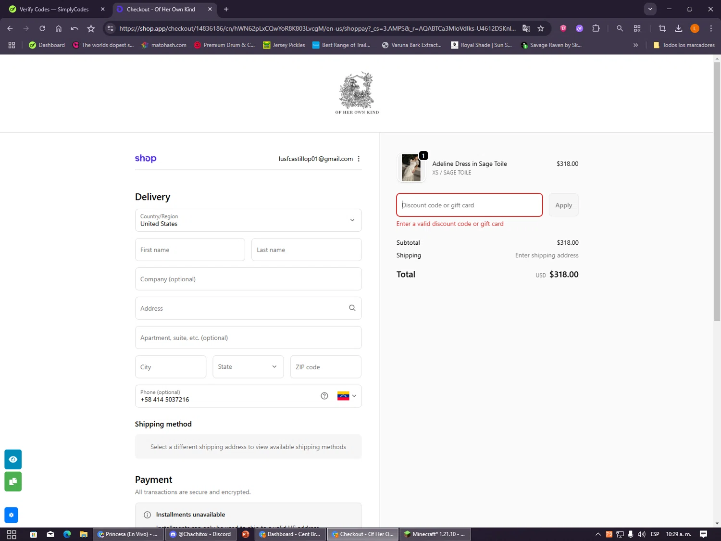Viewport: 721px width, 541px height.
Task: Click the Adeline Dress product thumbnail
Action: click(x=411, y=167)
